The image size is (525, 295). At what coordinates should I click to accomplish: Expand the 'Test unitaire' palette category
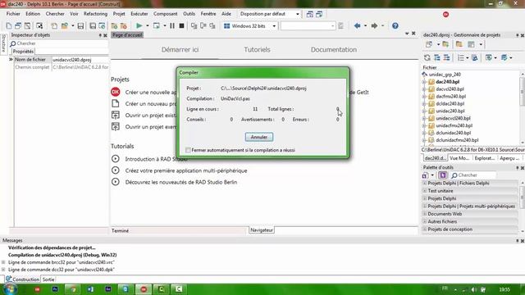[x=425, y=191]
